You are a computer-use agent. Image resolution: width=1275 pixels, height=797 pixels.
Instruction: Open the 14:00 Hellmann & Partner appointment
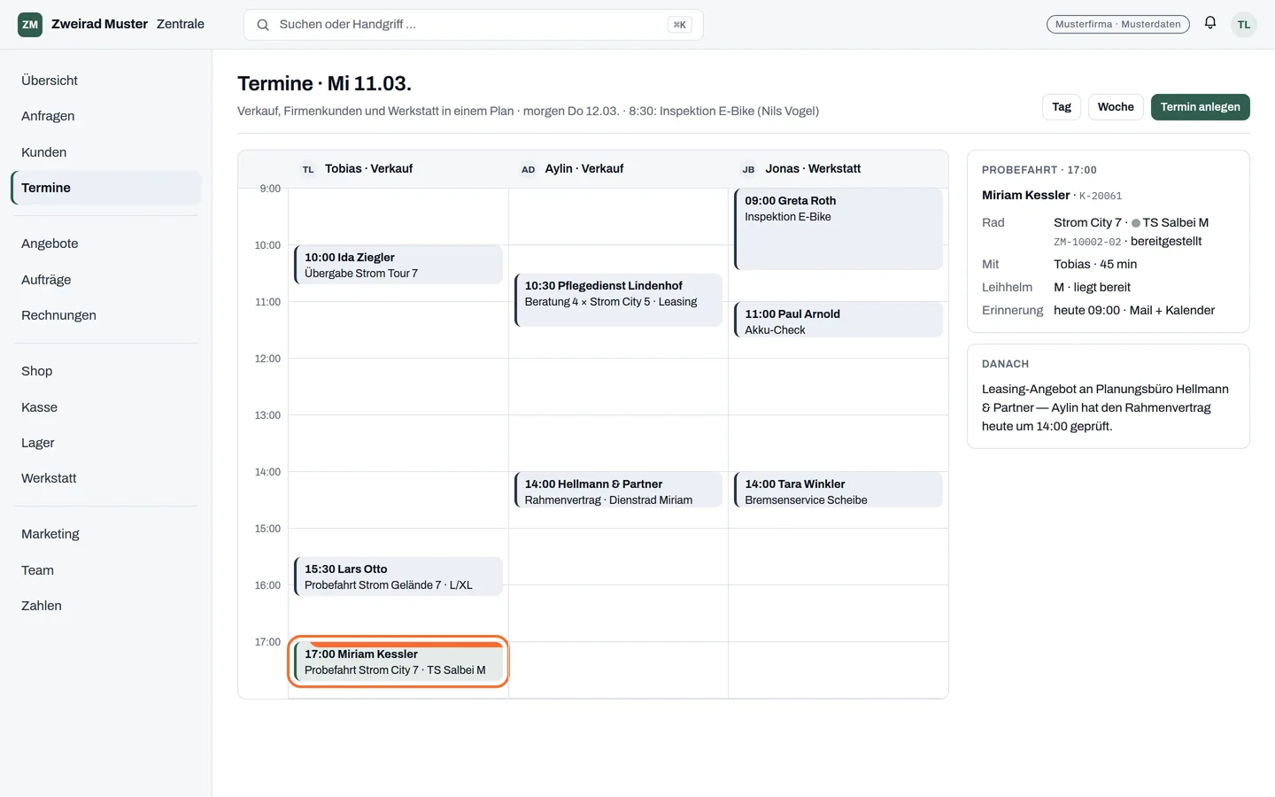tap(618, 490)
